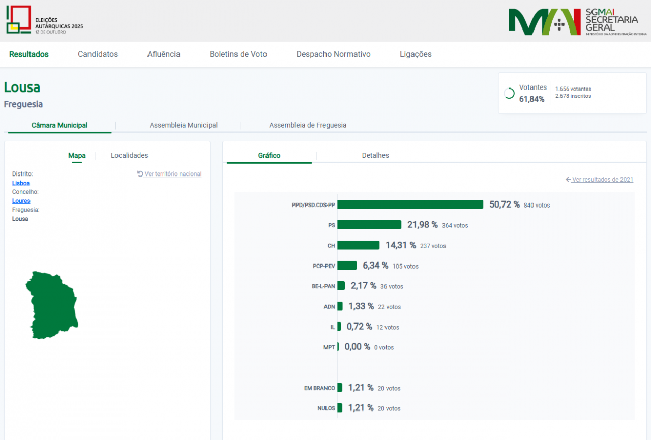Go to Boletins de Voto page
Screen dimensions: 651x440
click(238, 54)
